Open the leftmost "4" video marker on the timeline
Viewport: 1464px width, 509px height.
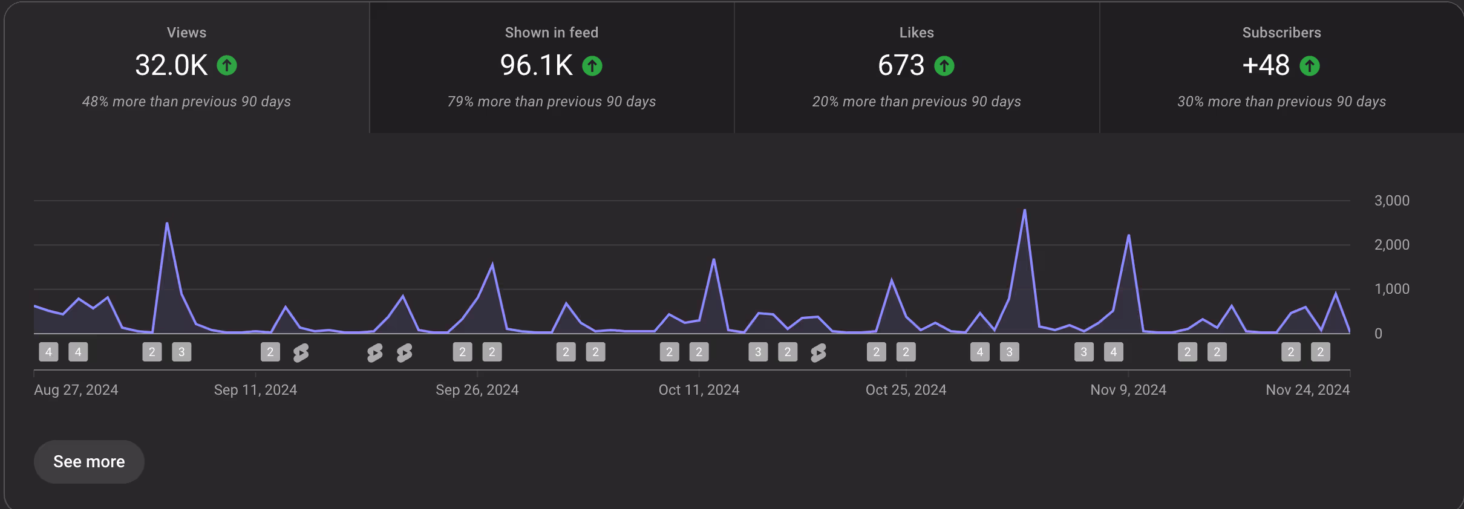click(48, 352)
